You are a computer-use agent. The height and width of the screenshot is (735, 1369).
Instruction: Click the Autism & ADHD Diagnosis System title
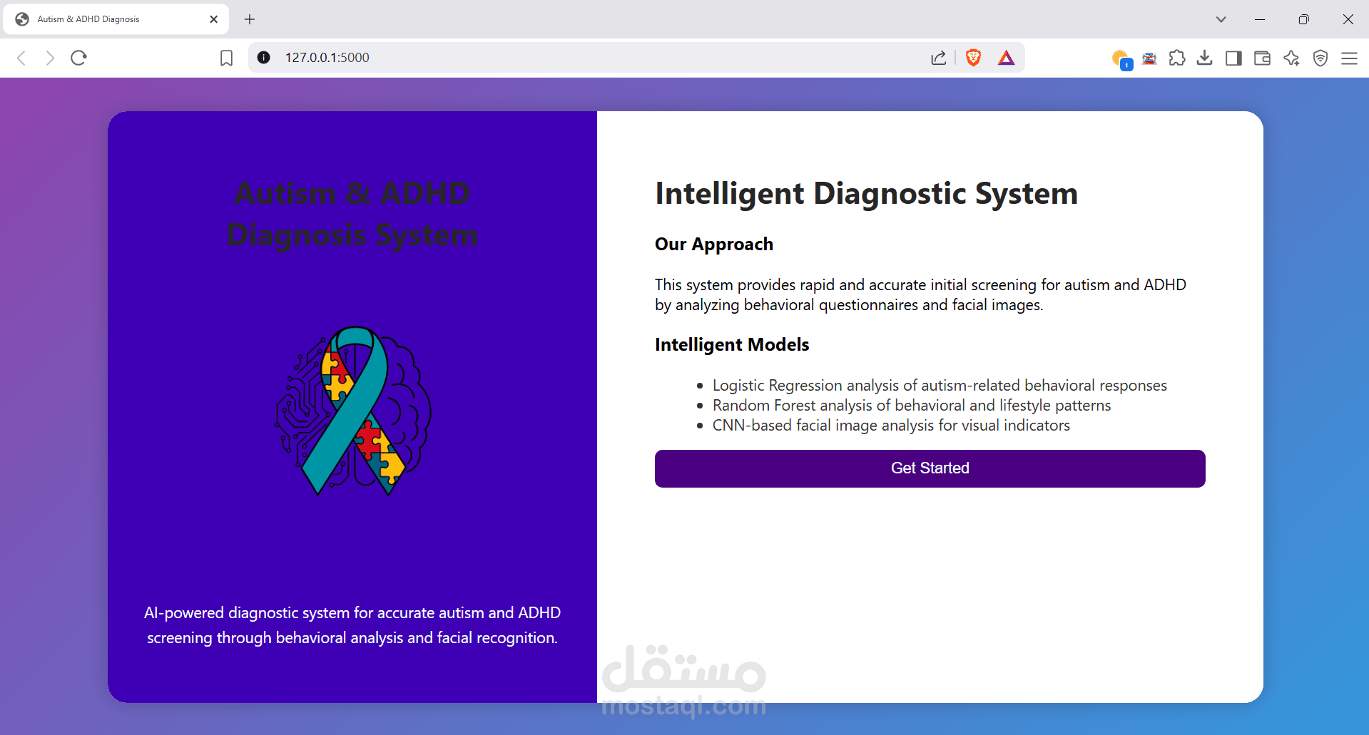tap(352, 214)
